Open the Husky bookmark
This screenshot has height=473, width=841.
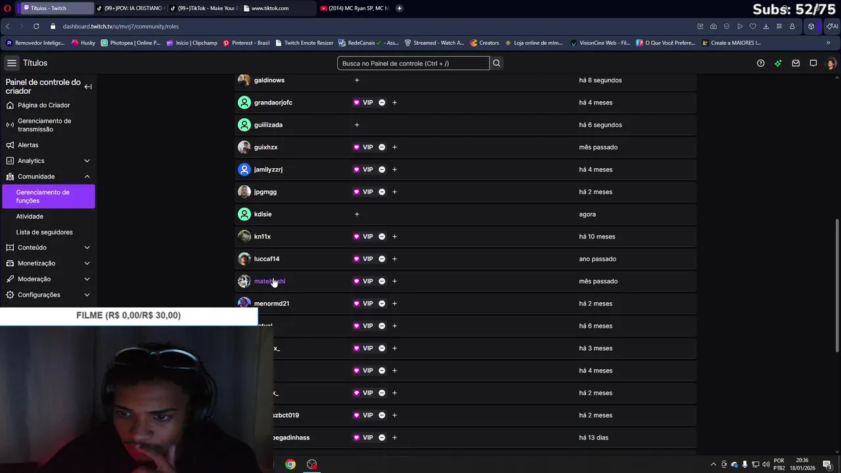coord(83,43)
